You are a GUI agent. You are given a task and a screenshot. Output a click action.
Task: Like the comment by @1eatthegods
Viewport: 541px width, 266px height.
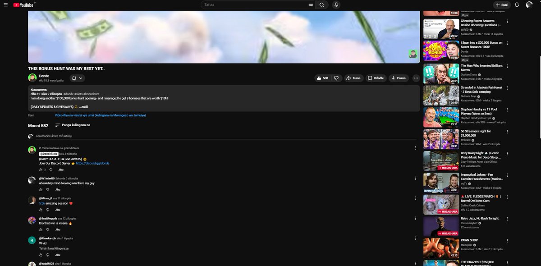(41, 229)
